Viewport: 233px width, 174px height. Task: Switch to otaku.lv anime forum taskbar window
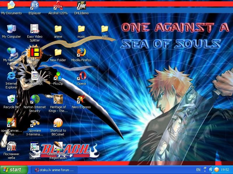point(54,170)
